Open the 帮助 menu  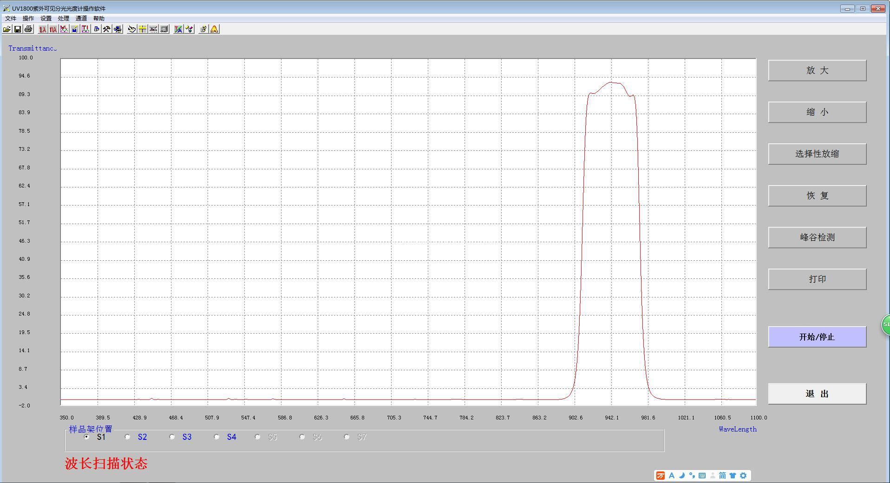(99, 19)
